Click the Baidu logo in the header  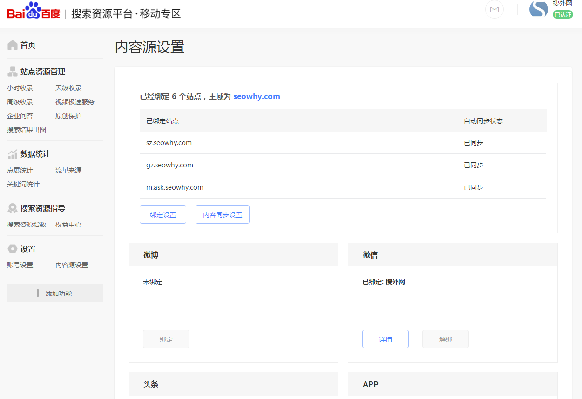click(34, 11)
